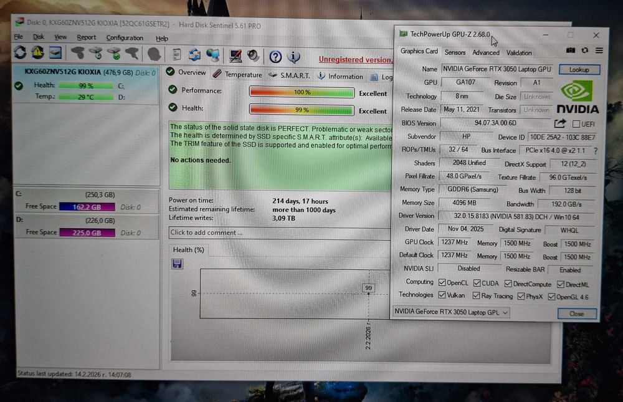Click the first gray disk-test toolbar icon
Viewport: 623px width, 402px height.
[78, 53]
